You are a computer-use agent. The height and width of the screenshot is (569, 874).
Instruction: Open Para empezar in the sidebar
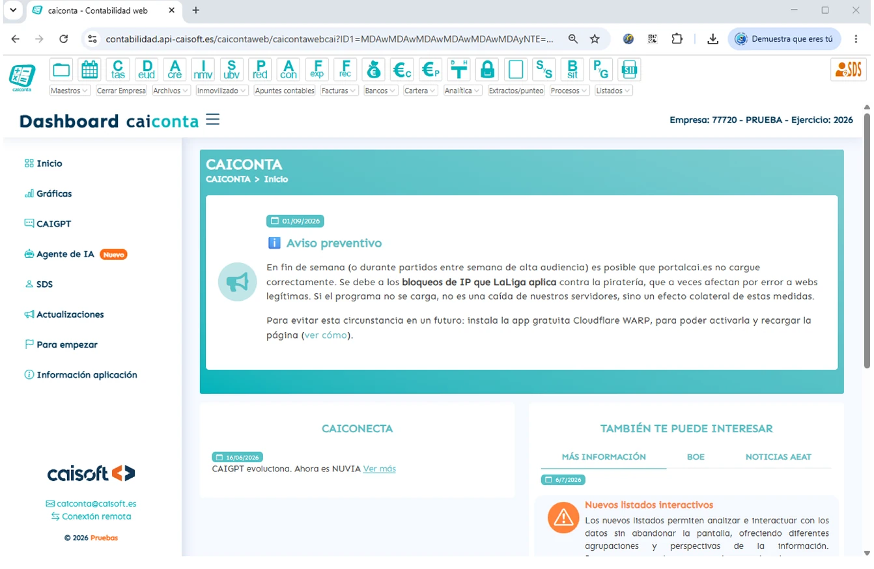[61, 344]
